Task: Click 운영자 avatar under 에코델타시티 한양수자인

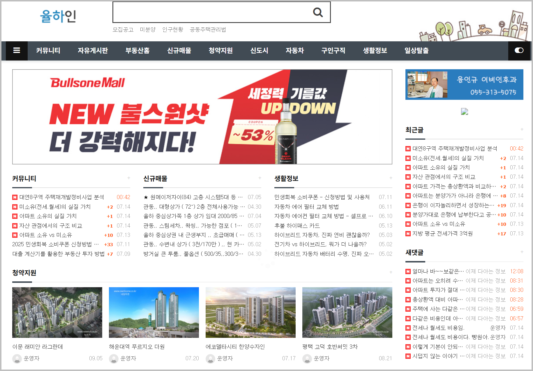Action: pyautogui.click(x=211, y=359)
